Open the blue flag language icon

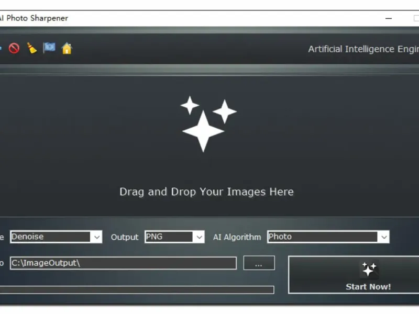[x=49, y=48]
